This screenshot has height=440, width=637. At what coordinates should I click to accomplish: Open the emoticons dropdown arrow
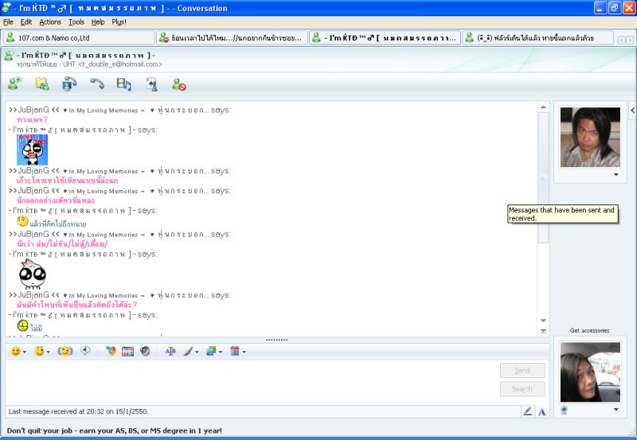coord(25,352)
